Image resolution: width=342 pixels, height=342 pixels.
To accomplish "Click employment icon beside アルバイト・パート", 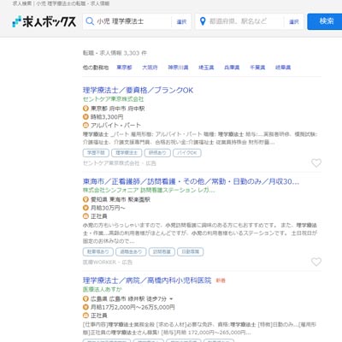I will 85,125.
